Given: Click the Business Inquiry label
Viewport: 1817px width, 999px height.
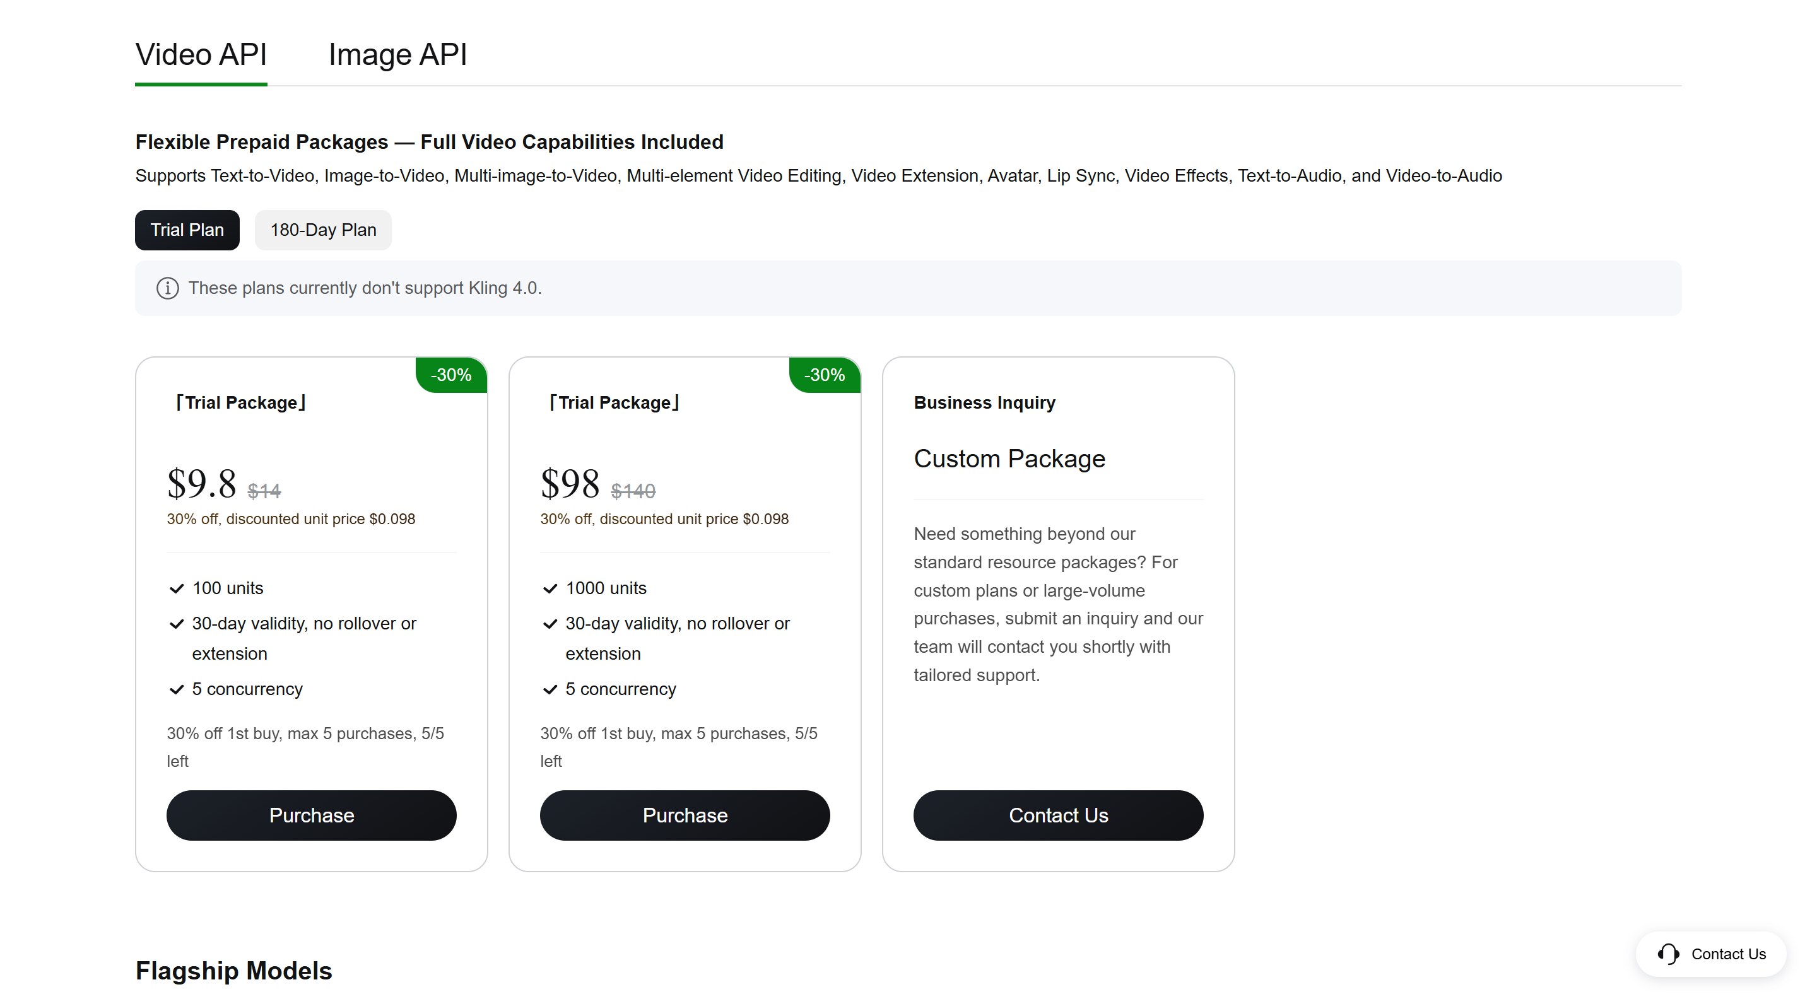Looking at the screenshot, I should (985, 402).
